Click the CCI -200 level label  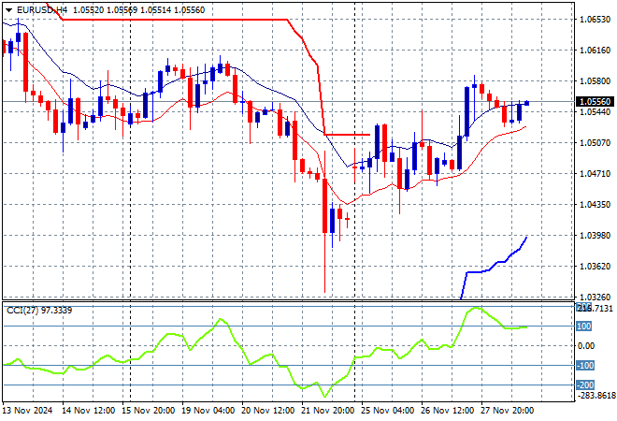[x=584, y=385]
